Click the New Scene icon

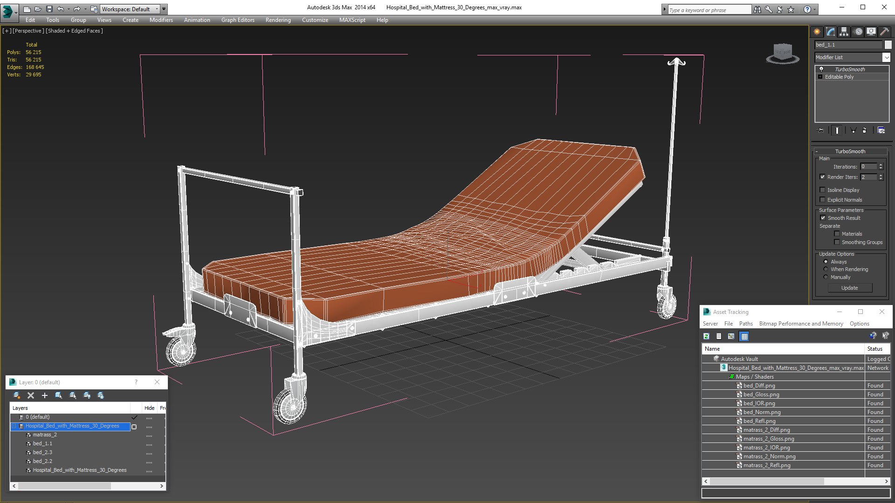coord(27,9)
